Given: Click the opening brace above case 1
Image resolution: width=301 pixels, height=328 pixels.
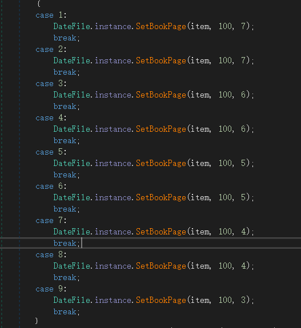Looking at the screenshot, I should [38, 3].
